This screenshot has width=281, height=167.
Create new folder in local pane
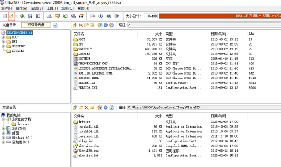[x=81, y=107]
